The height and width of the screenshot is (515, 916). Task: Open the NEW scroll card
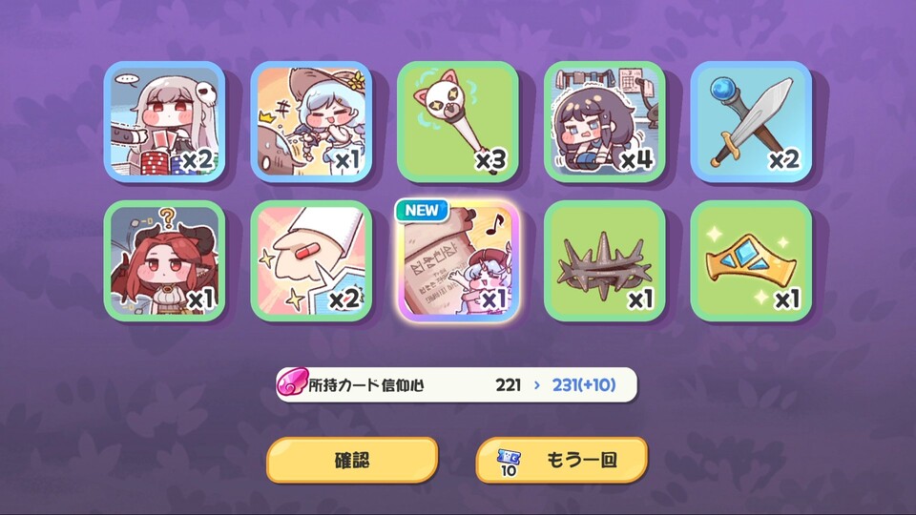pos(458,261)
